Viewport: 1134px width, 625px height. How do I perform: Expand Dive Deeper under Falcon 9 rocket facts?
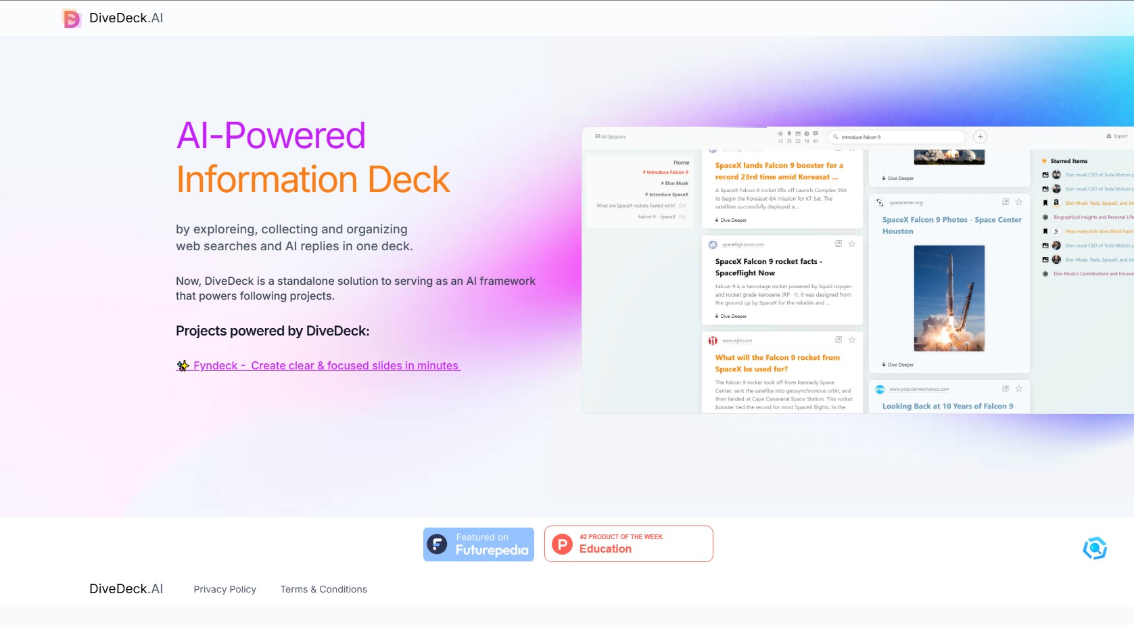[x=731, y=316]
